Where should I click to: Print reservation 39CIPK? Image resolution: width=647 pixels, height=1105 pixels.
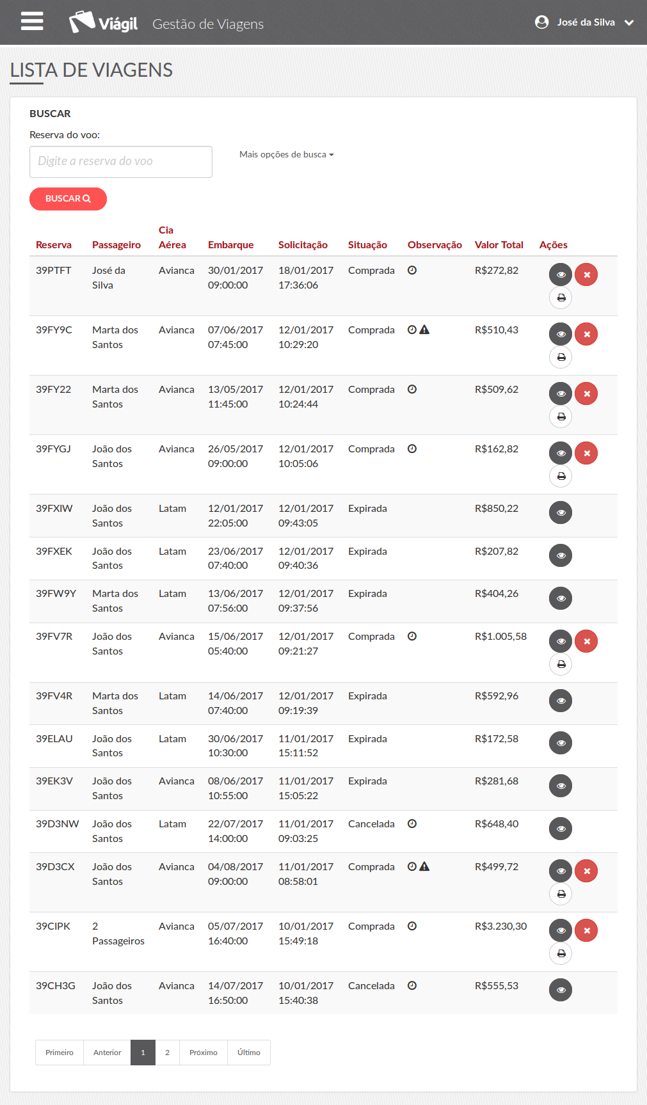[x=561, y=953]
